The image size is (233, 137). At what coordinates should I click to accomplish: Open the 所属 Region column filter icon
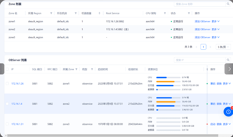coord(51,13)
